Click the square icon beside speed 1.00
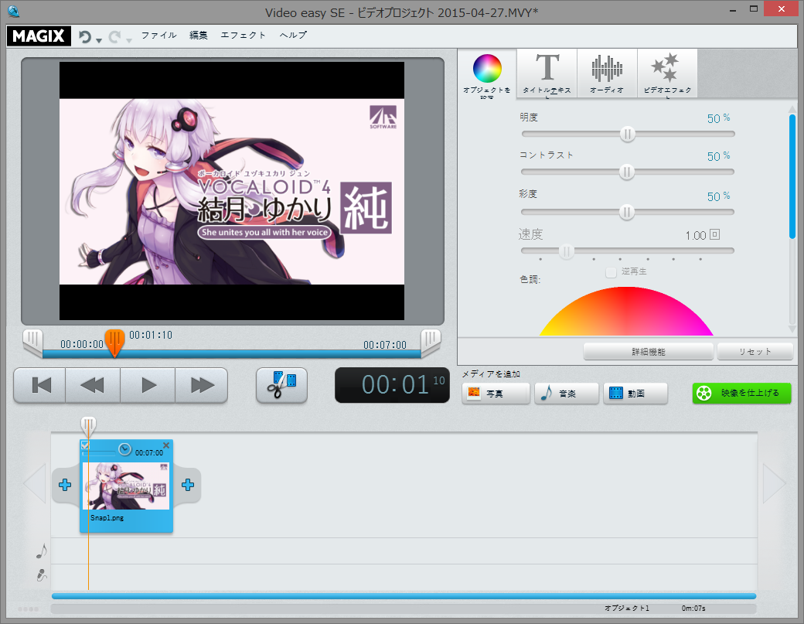Image resolution: width=804 pixels, height=624 pixels. click(715, 234)
